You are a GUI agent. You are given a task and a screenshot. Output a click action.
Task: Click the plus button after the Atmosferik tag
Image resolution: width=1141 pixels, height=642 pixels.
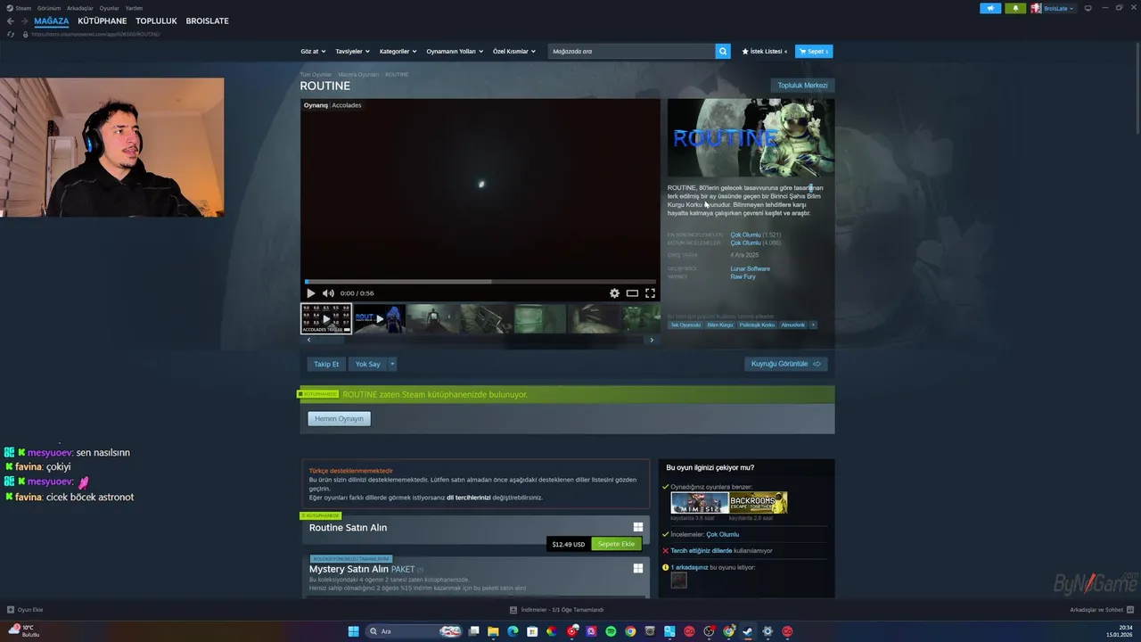813,325
